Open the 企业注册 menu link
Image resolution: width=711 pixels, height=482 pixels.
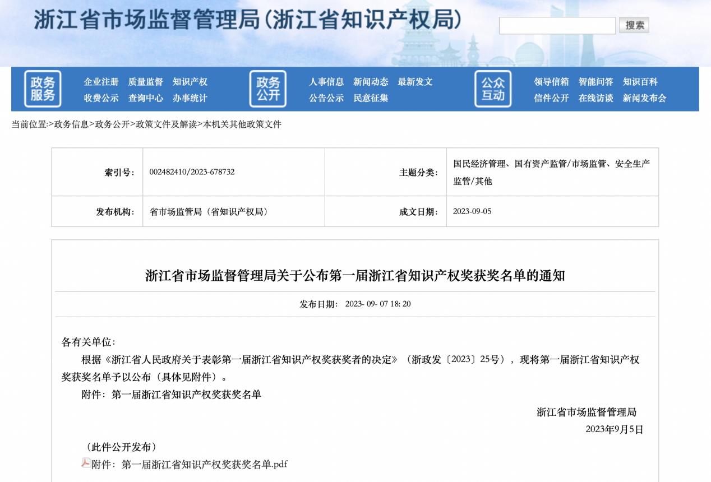(x=101, y=82)
